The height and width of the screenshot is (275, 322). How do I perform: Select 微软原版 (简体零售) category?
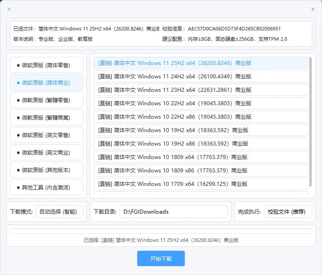(47, 65)
